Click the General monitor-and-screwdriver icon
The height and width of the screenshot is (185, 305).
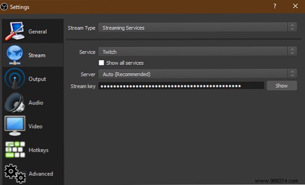[15, 31]
